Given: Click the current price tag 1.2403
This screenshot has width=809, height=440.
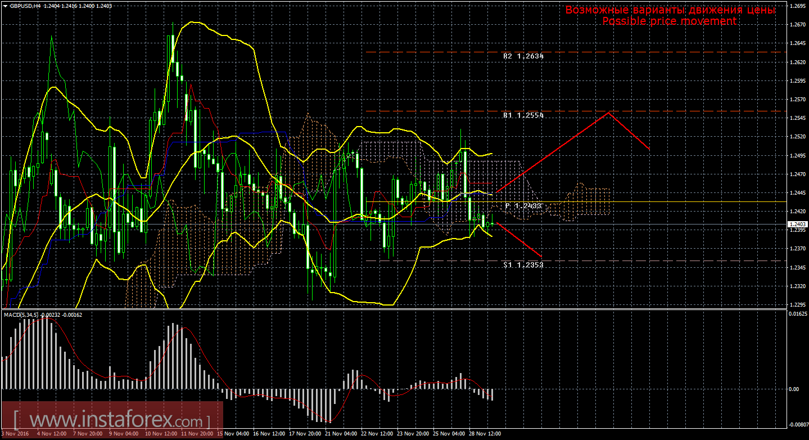Looking at the screenshot, I should 797,224.
